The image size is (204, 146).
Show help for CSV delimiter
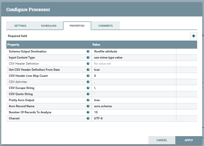(x=88, y=82)
